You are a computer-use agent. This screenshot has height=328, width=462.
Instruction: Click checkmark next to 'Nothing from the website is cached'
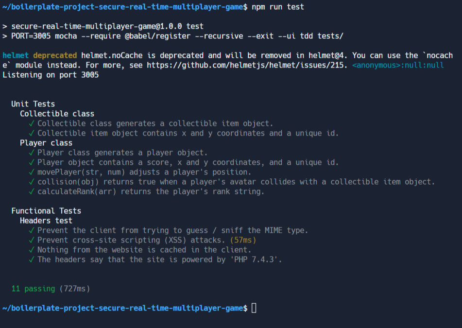(x=32, y=250)
